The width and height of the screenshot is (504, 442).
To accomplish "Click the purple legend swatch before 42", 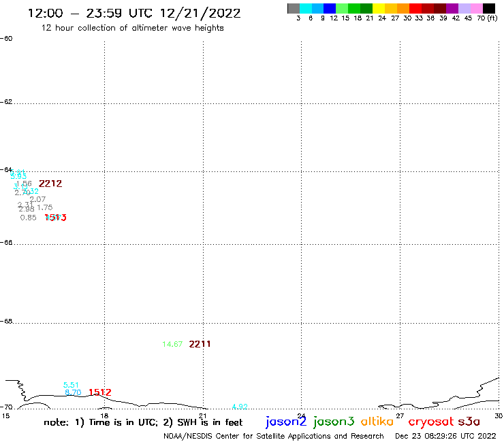I will (x=452, y=8).
